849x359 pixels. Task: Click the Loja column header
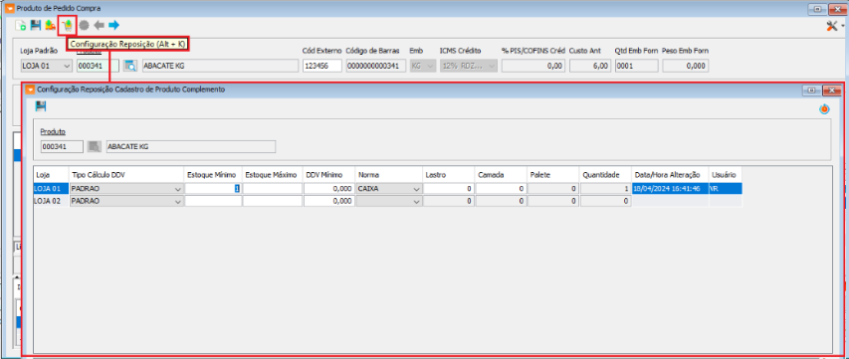pyautogui.click(x=51, y=175)
